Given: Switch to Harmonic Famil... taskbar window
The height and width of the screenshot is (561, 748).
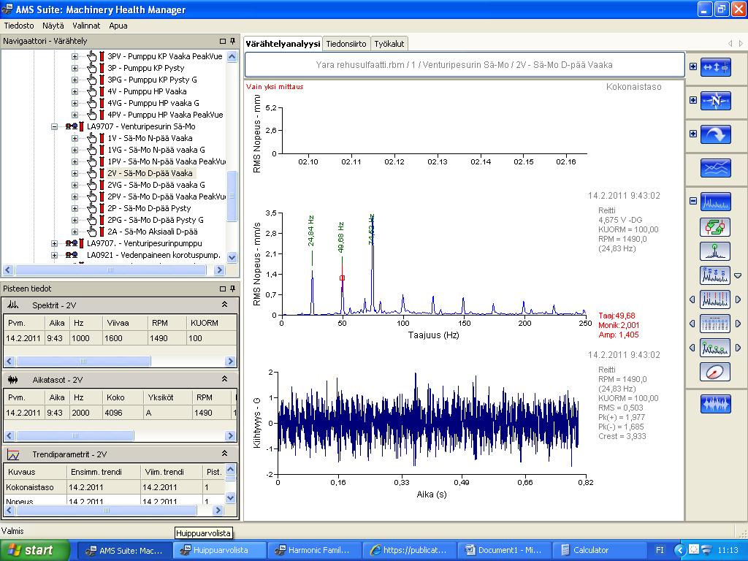Looking at the screenshot, I should (x=314, y=550).
